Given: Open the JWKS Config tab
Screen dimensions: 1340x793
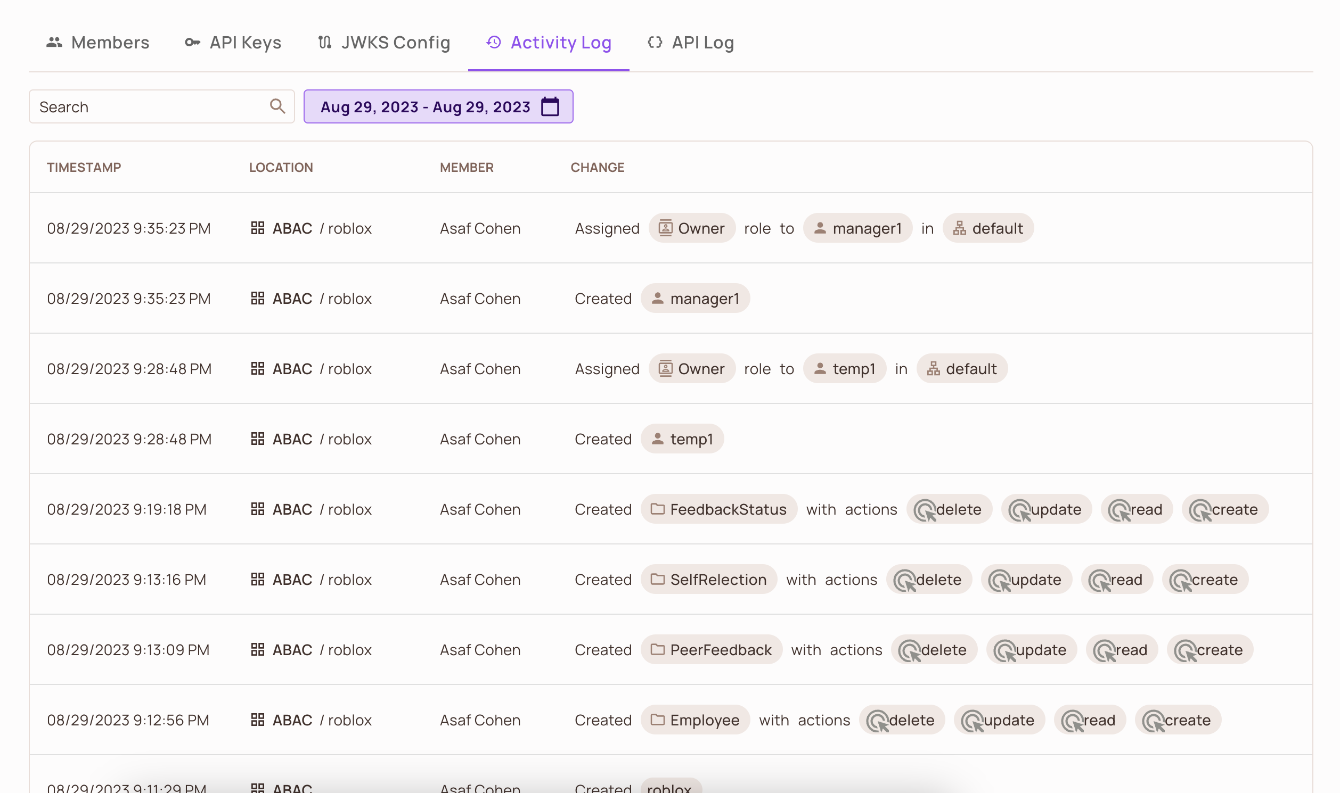Looking at the screenshot, I should pyautogui.click(x=396, y=42).
